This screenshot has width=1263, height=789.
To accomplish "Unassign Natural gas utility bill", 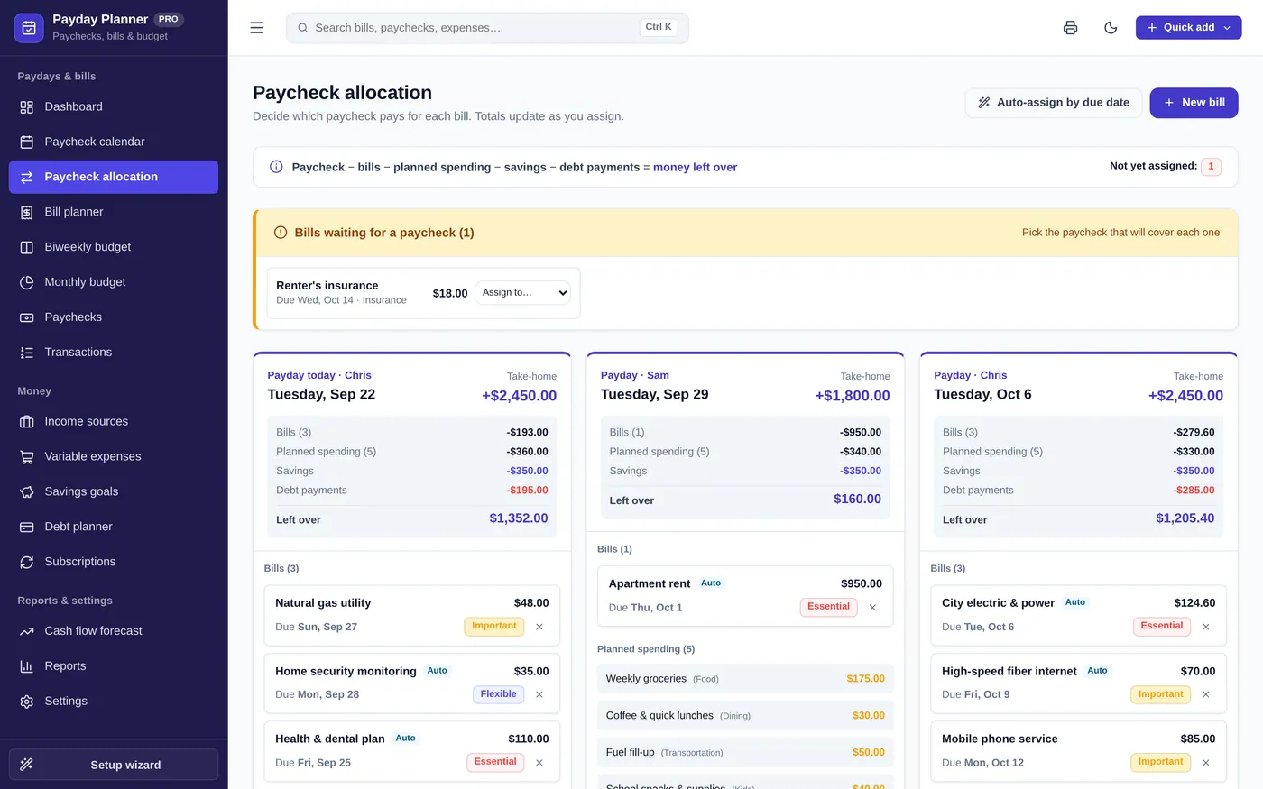I will pos(539,627).
